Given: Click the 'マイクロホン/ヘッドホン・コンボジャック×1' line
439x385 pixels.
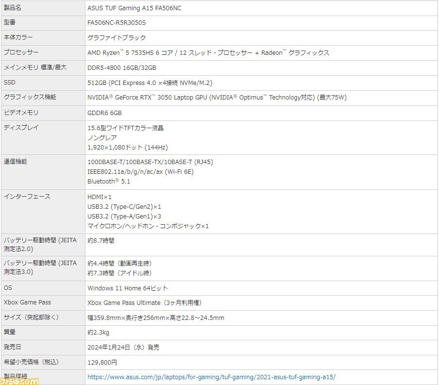Looking at the screenshot, I should [x=148, y=226].
